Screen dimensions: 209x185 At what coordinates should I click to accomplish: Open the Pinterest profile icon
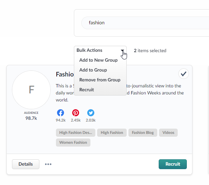pyautogui.click(x=76, y=113)
